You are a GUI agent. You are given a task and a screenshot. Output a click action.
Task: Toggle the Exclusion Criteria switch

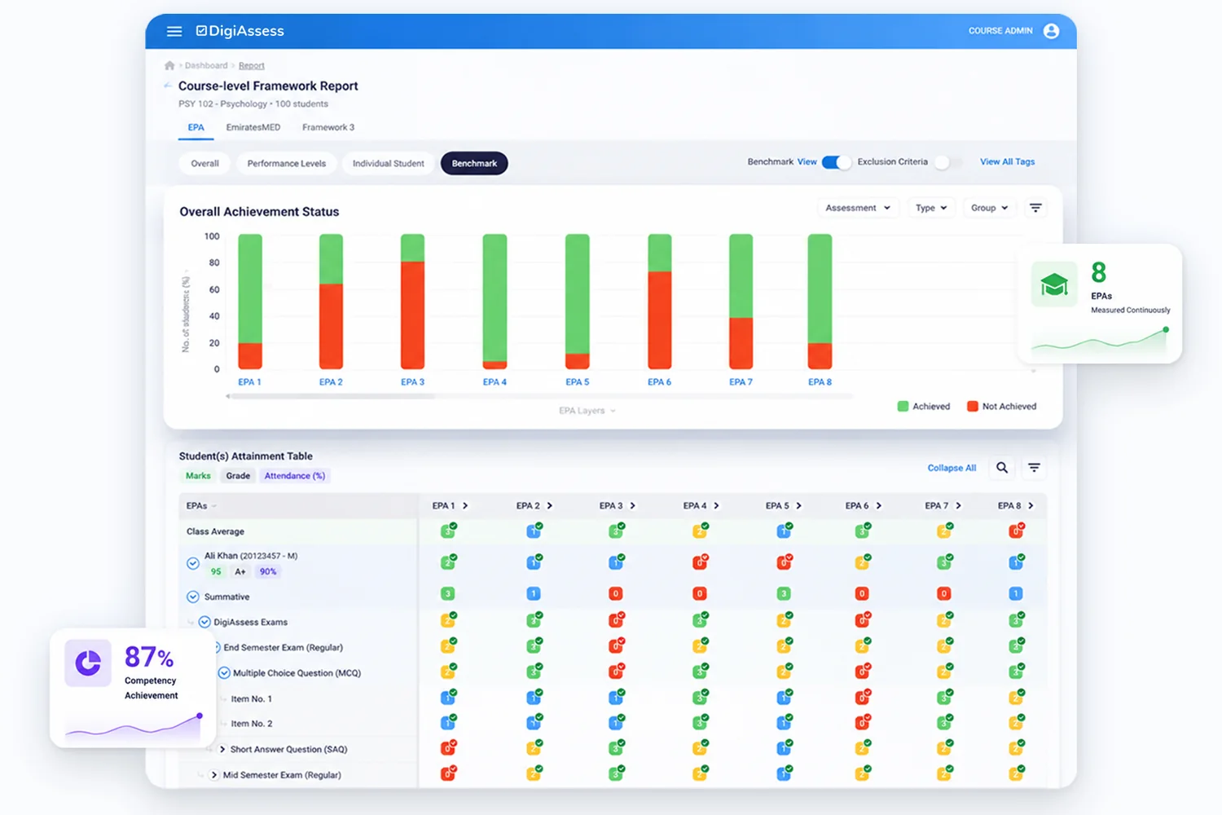click(x=947, y=162)
